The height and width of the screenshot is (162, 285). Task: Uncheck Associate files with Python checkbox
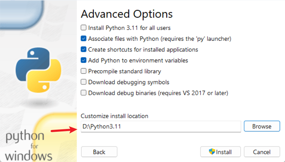tap(83, 39)
